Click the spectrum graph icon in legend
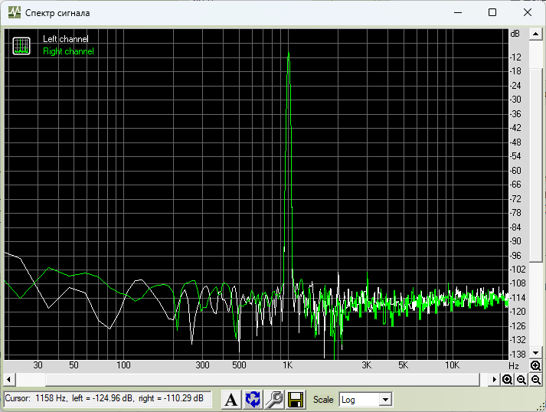Image resolution: width=546 pixels, height=412 pixels. pyautogui.click(x=21, y=46)
